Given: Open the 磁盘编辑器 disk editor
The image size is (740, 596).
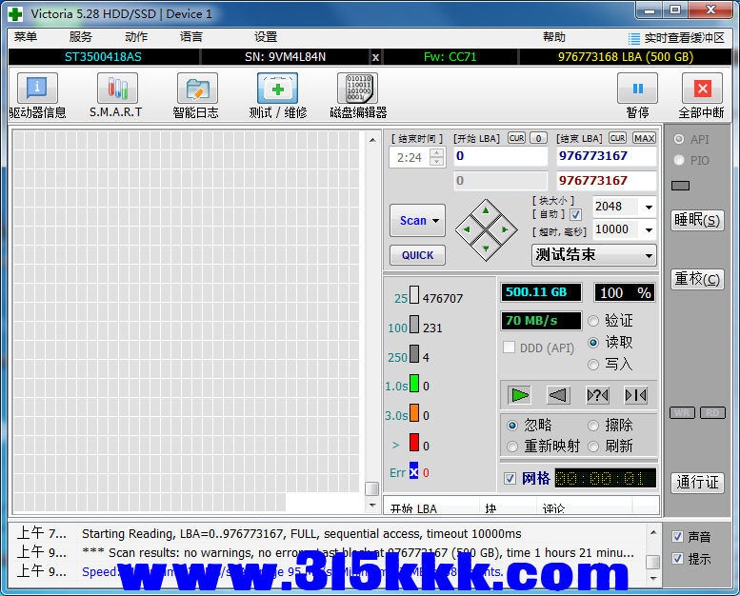Looking at the screenshot, I should 358,89.
